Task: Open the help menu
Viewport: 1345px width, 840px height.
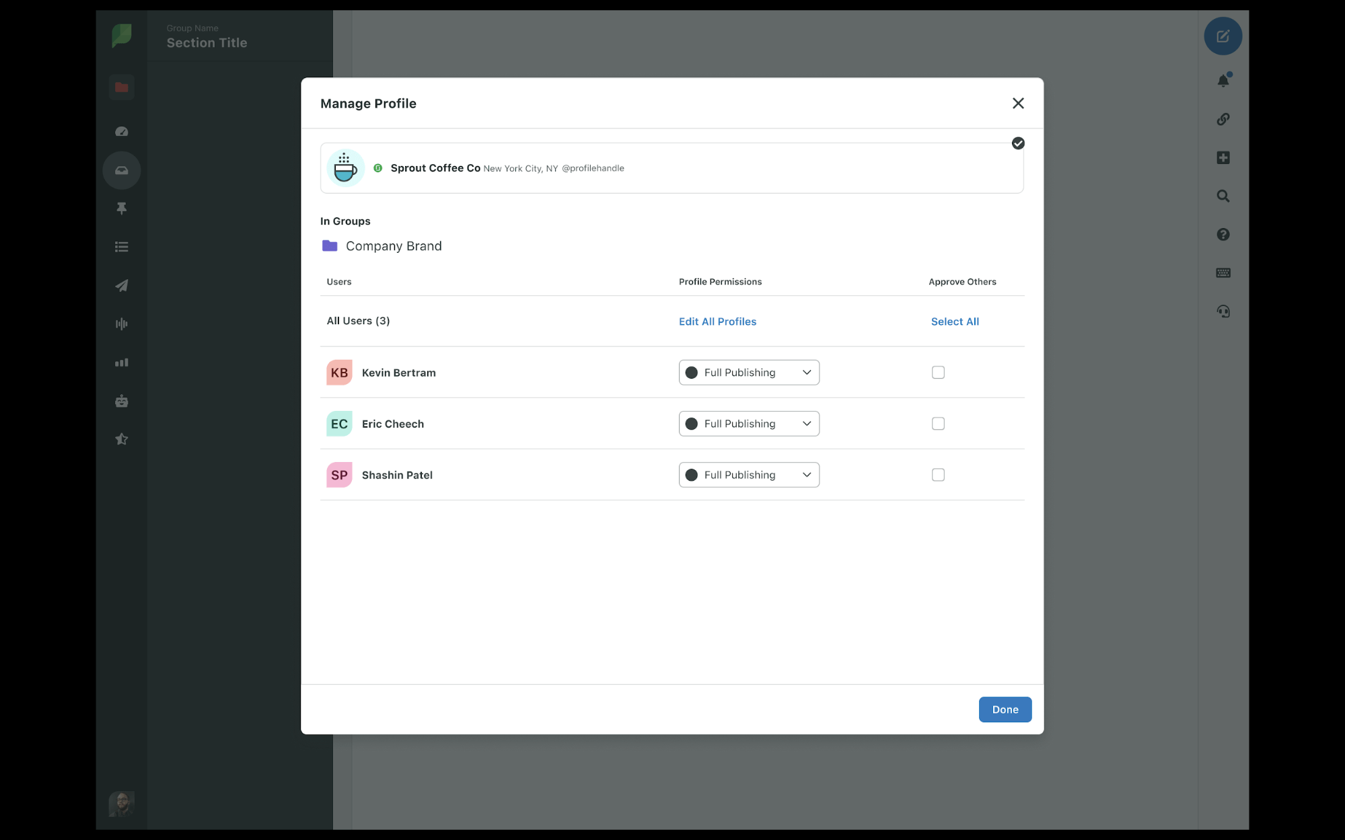Action: click(x=1223, y=234)
